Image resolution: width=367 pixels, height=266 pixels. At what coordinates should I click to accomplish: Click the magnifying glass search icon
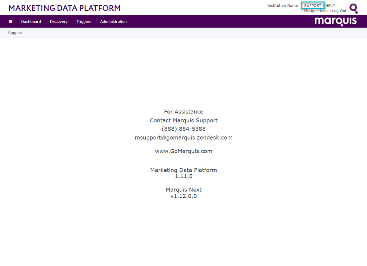[x=353, y=8]
